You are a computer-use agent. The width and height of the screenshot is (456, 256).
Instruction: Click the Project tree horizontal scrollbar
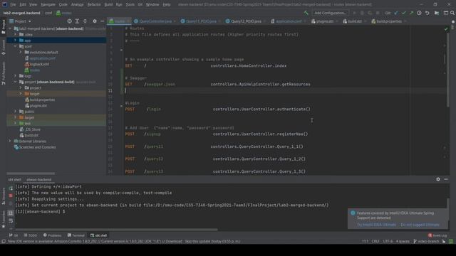(31, 174)
